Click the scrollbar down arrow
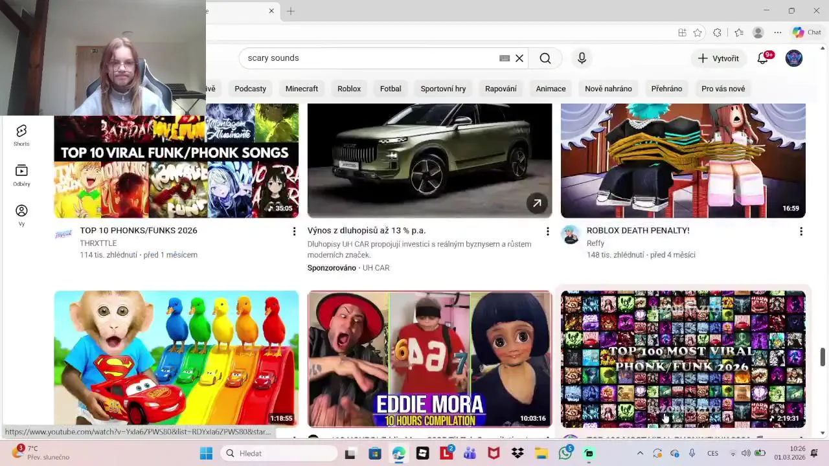 point(823,433)
